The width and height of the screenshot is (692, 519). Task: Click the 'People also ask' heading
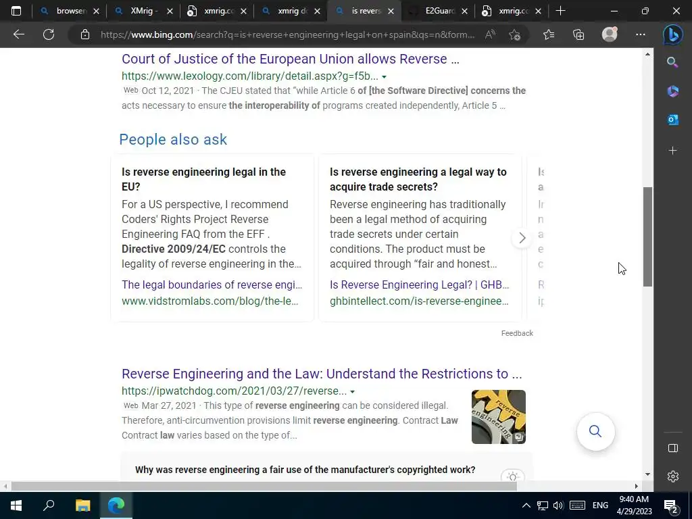click(173, 139)
